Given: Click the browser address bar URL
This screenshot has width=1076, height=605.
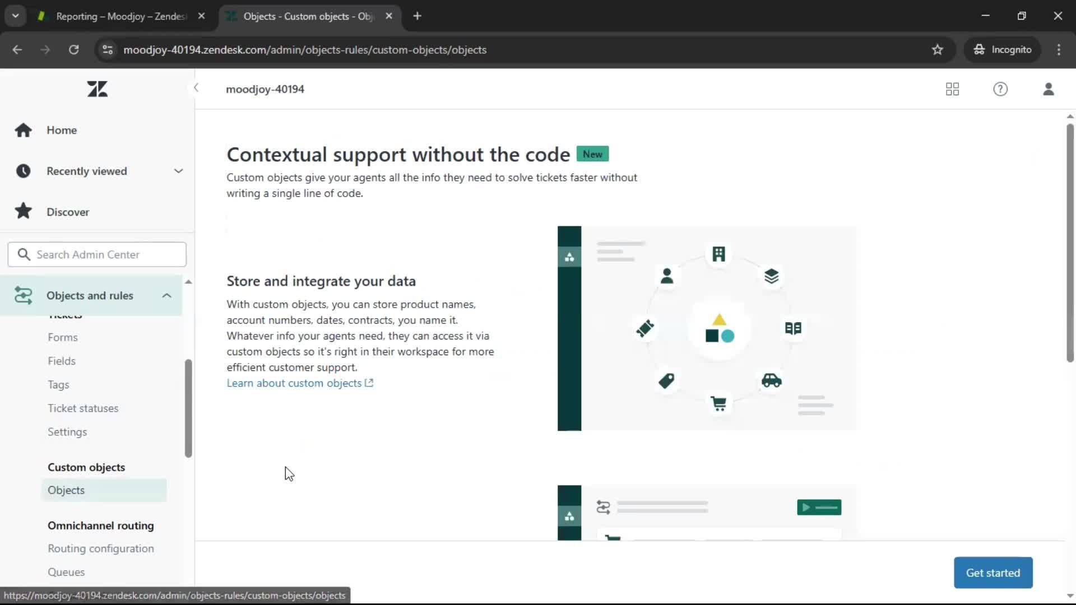Looking at the screenshot, I should pyautogui.click(x=305, y=50).
